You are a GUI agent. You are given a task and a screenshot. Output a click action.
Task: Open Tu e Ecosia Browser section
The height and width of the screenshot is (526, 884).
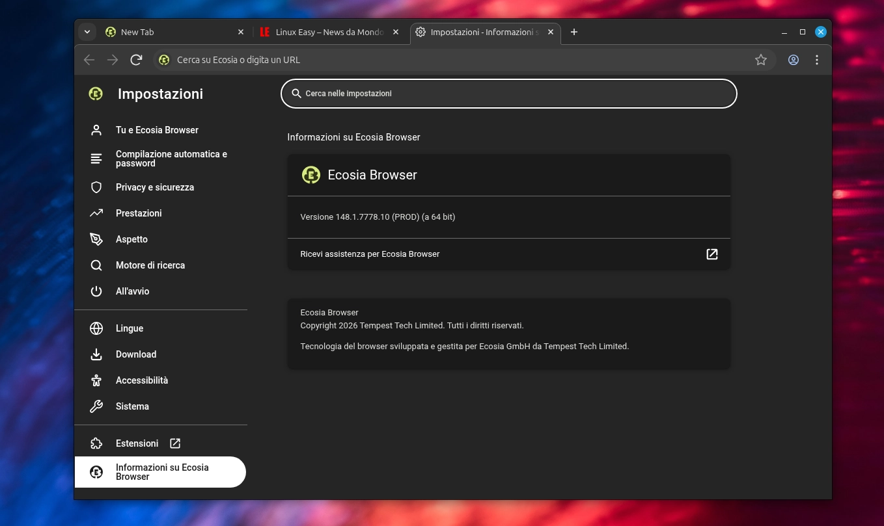161,130
